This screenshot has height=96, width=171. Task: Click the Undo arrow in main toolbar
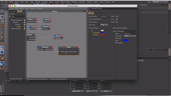(3, 6)
